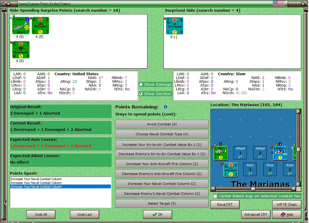This screenshot has width=309, height=223.
Task: Click map horizontal scrollbar left arrow
Action: 213,189
